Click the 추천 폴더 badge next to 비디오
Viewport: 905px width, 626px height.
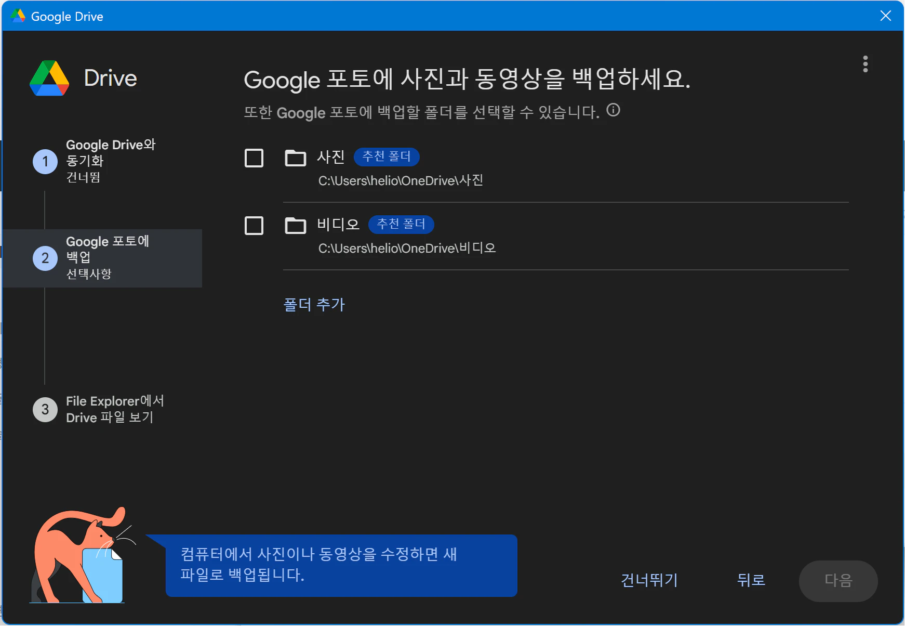(401, 224)
